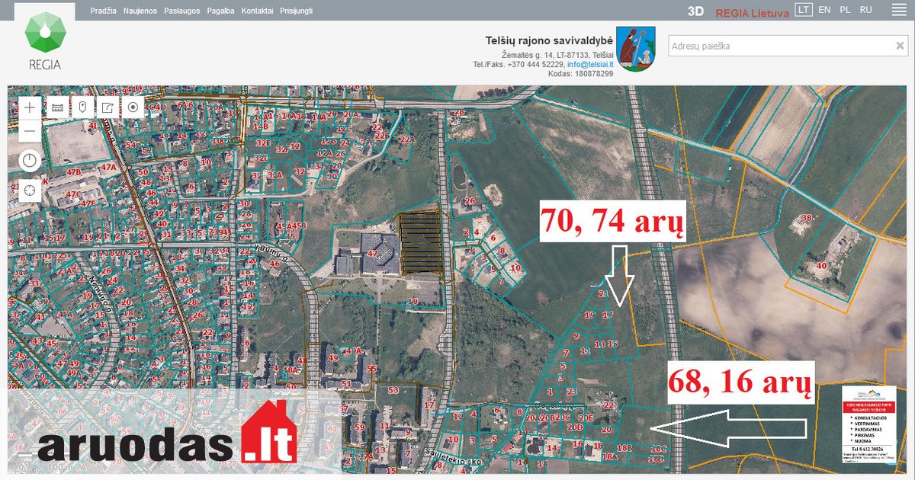Select the ruler measurement tool
Viewport: 915px width, 480px height.
[x=56, y=107]
